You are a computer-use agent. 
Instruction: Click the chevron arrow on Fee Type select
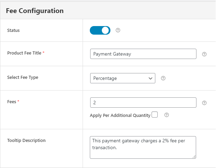point(150,78)
